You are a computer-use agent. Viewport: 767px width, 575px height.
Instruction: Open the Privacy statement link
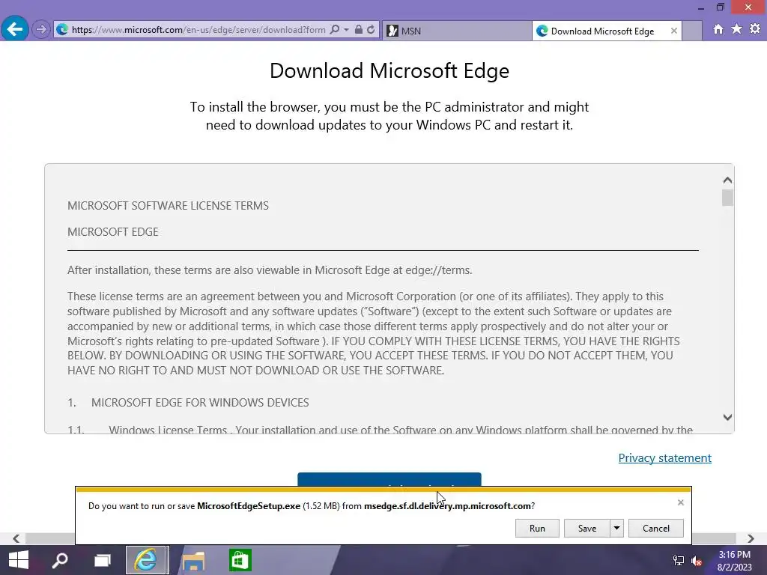(x=665, y=457)
